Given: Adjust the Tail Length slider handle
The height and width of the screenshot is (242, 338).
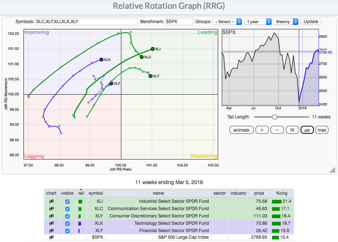Looking at the screenshot, I should (x=275, y=117).
